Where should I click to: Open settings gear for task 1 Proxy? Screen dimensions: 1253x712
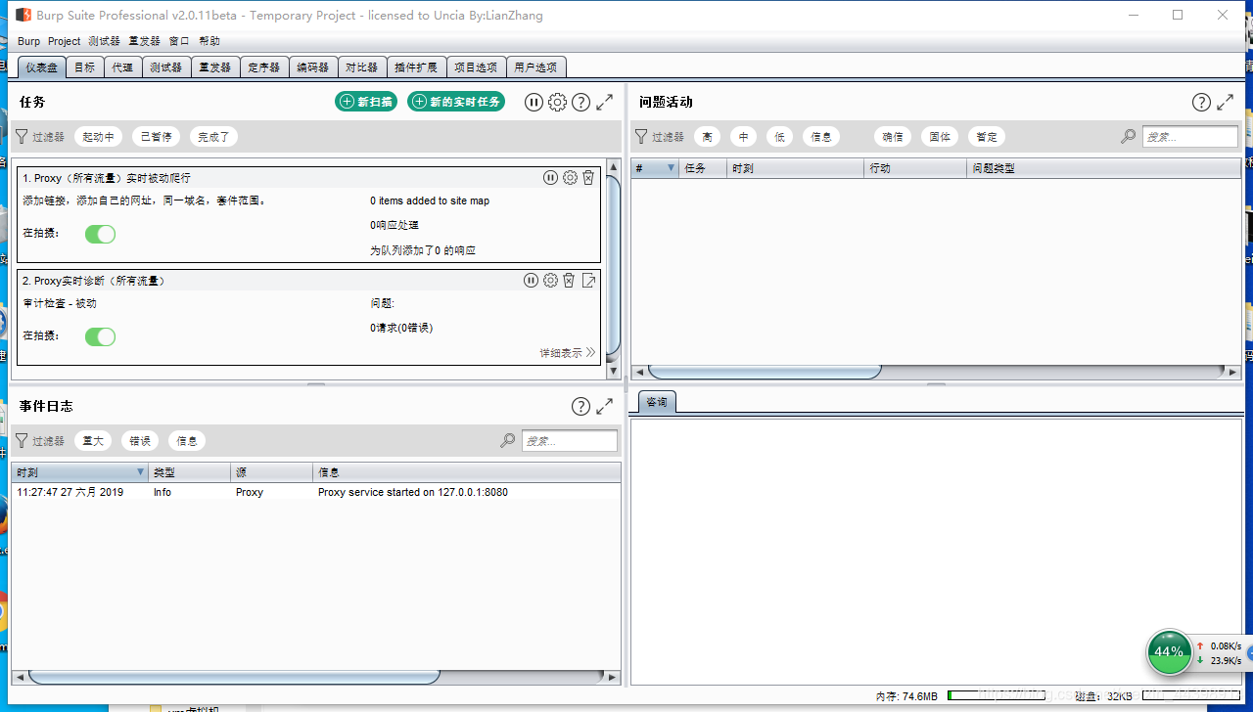(x=570, y=177)
